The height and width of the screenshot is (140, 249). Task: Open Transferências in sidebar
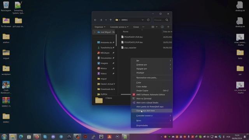106,47
